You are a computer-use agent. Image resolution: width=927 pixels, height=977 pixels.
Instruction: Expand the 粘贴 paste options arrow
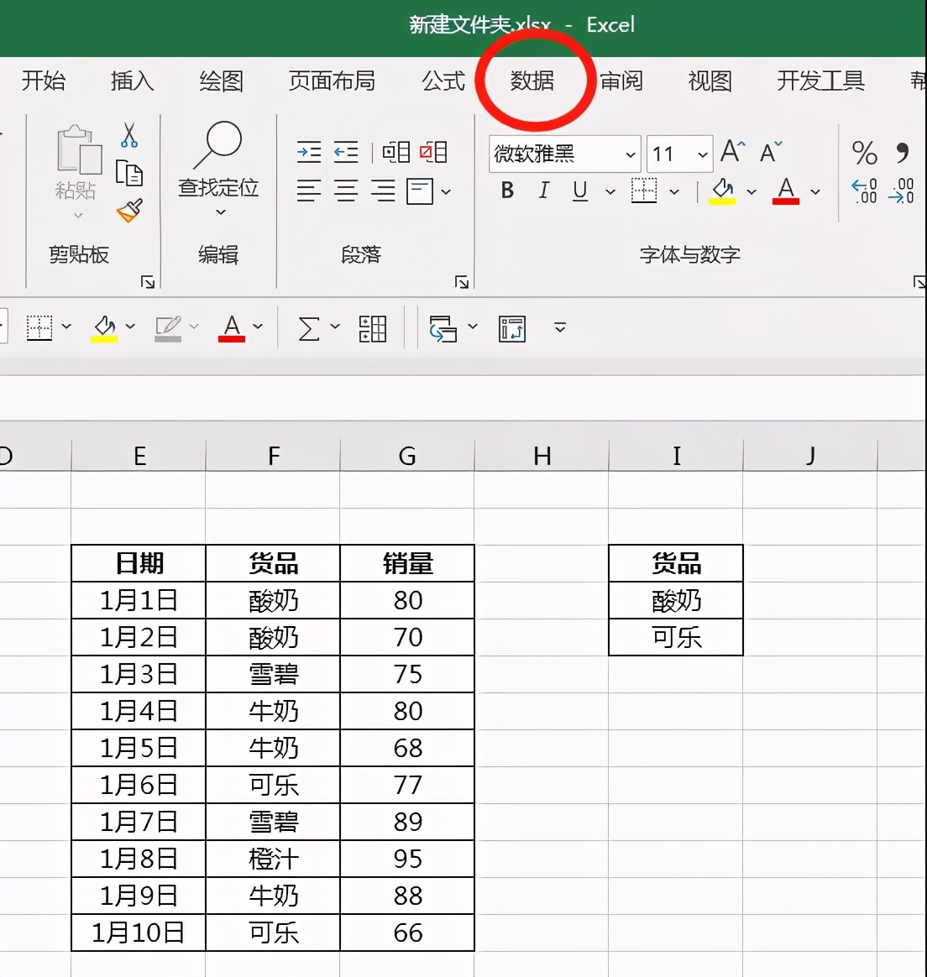[78, 216]
